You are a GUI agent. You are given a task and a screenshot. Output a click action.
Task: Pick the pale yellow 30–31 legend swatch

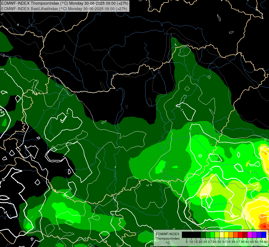[222, 235]
